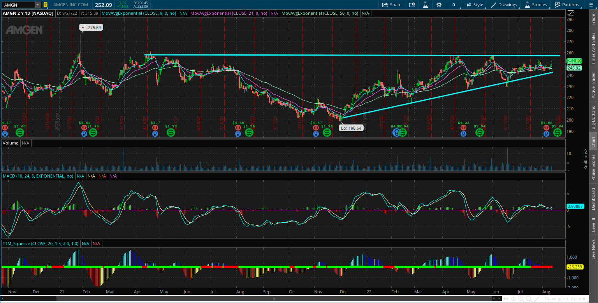Click the Volume study label
Image resolution: width=598 pixels, height=303 pixels.
coord(11,143)
